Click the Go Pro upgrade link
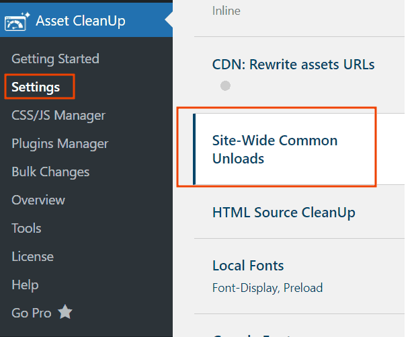Image resolution: width=414 pixels, height=337 pixels. pyautogui.click(x=32, y=313)
